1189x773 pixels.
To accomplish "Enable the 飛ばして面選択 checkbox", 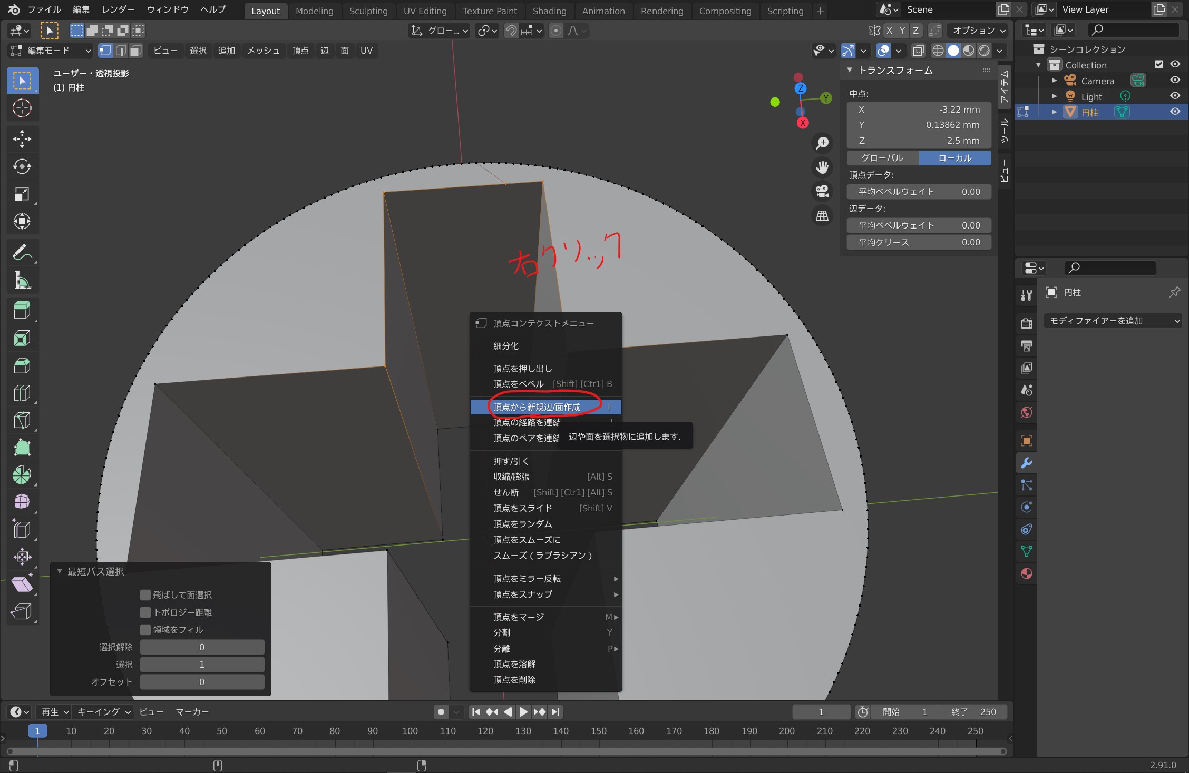I will [145, 595].
